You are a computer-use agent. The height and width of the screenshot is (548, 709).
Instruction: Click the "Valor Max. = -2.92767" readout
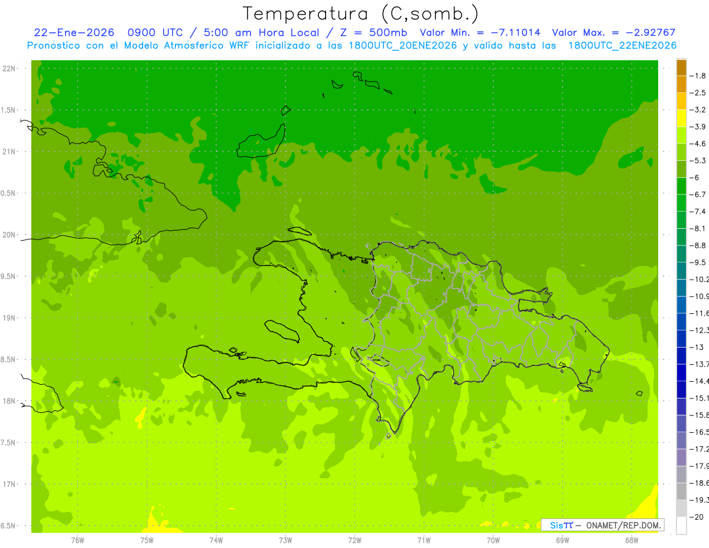coord(613,33)
